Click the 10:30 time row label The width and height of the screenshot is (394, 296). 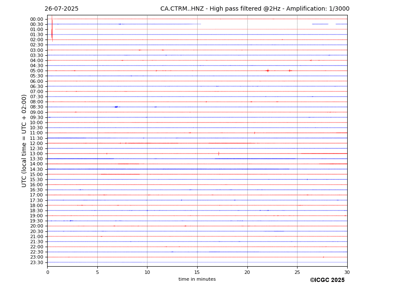(x=37, y=128)
